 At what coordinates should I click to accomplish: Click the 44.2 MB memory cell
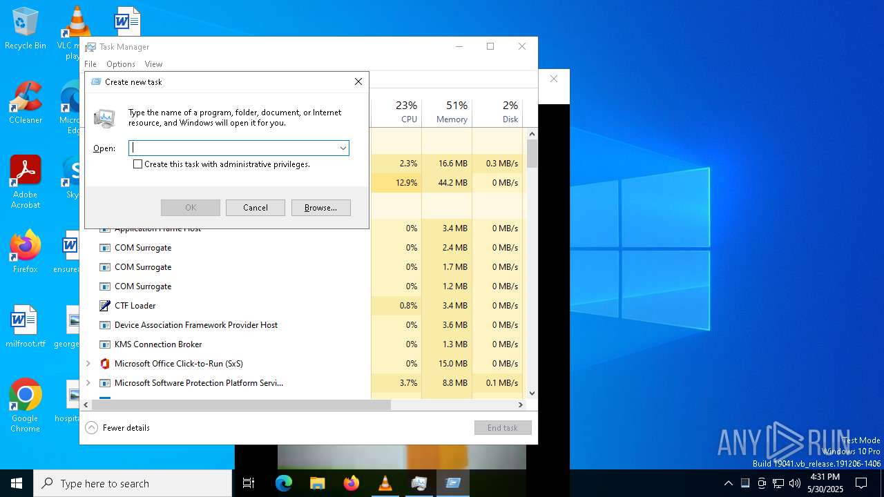pos(447,183)
